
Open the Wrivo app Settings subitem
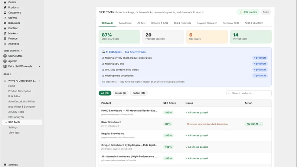point(13,127)
